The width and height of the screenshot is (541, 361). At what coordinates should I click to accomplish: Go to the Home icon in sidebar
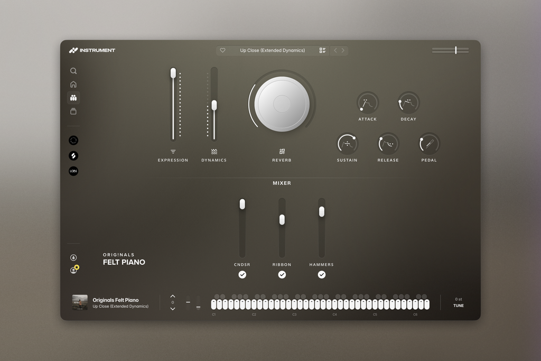pyautogui.click(x=73, y=84)
